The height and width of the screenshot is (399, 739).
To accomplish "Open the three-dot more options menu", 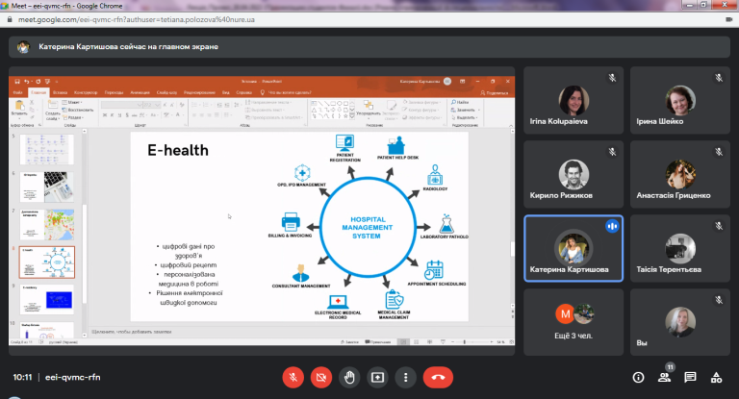I will (x=405, y=377).
